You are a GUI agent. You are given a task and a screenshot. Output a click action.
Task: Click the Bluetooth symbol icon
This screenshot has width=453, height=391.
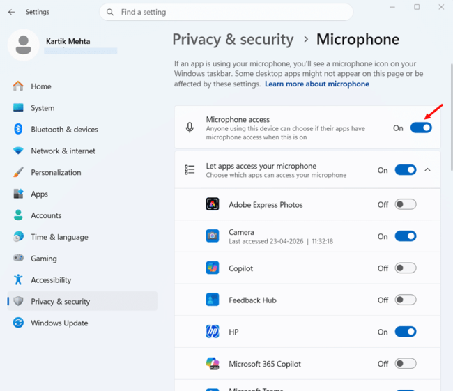click(18, 129)
